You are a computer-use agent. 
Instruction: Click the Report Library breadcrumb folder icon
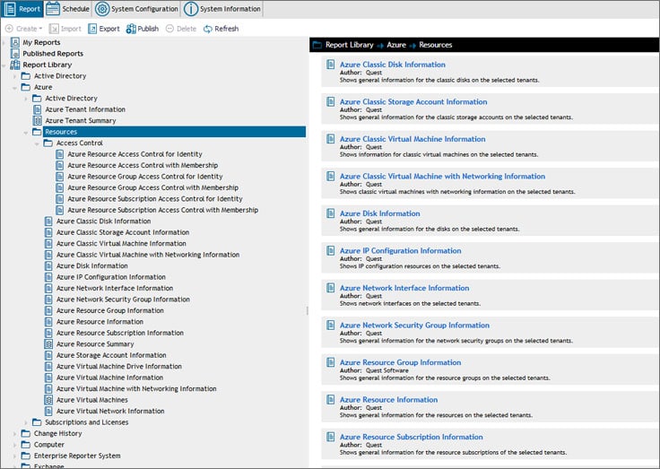pos(317,45)
